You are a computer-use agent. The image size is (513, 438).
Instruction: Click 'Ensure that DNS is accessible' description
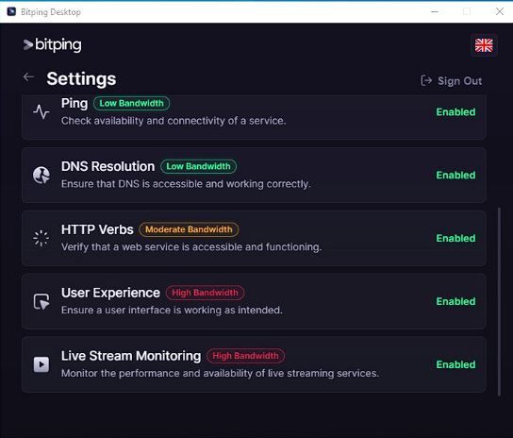point(186,184)
